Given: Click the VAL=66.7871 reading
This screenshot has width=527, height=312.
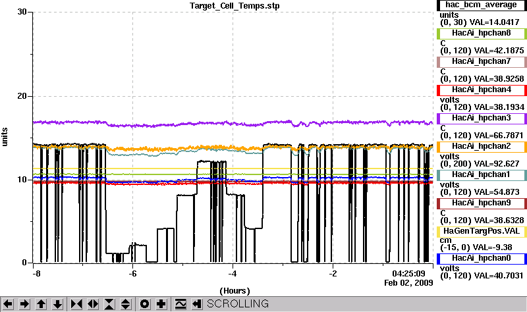Looking at the screenshot, I should coord(499,136).
